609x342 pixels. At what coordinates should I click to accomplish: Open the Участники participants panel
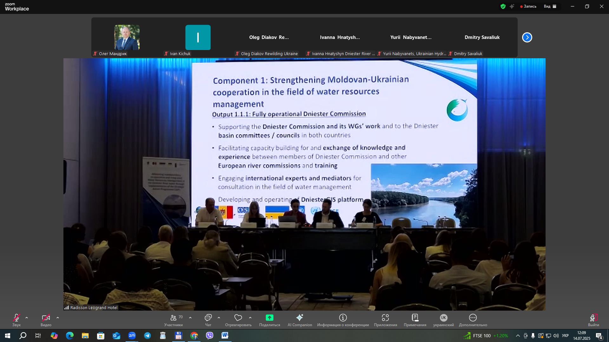(x=174, y=320)
